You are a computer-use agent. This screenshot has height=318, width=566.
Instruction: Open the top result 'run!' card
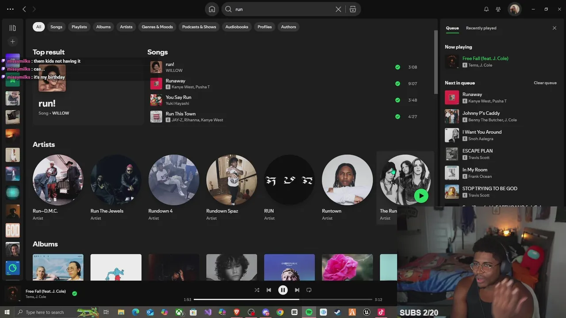(x=88, y=92)
